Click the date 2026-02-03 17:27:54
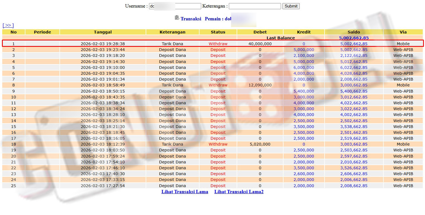 coord(103,186)
